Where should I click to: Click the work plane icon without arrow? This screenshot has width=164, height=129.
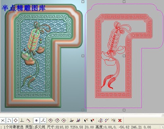point(72,121)
